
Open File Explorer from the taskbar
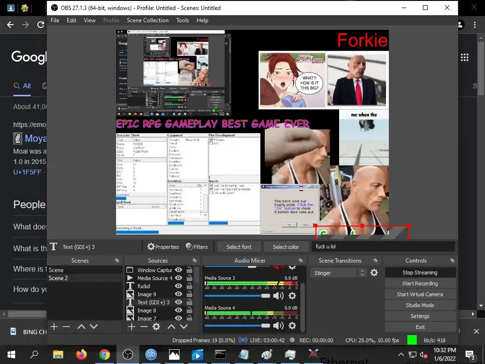coord(58,355)
